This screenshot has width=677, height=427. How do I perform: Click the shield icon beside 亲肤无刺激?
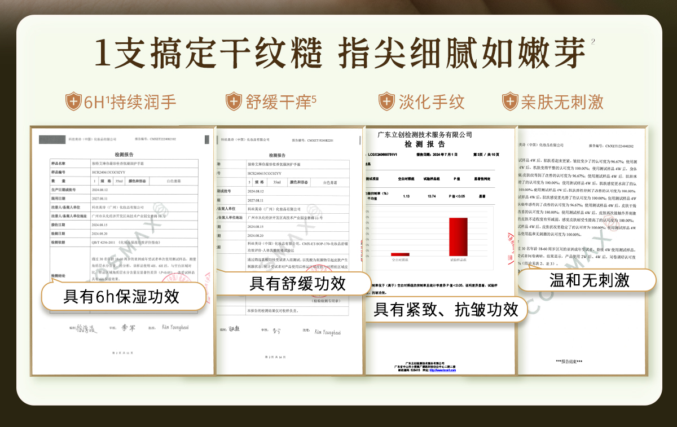click(510, 102)
